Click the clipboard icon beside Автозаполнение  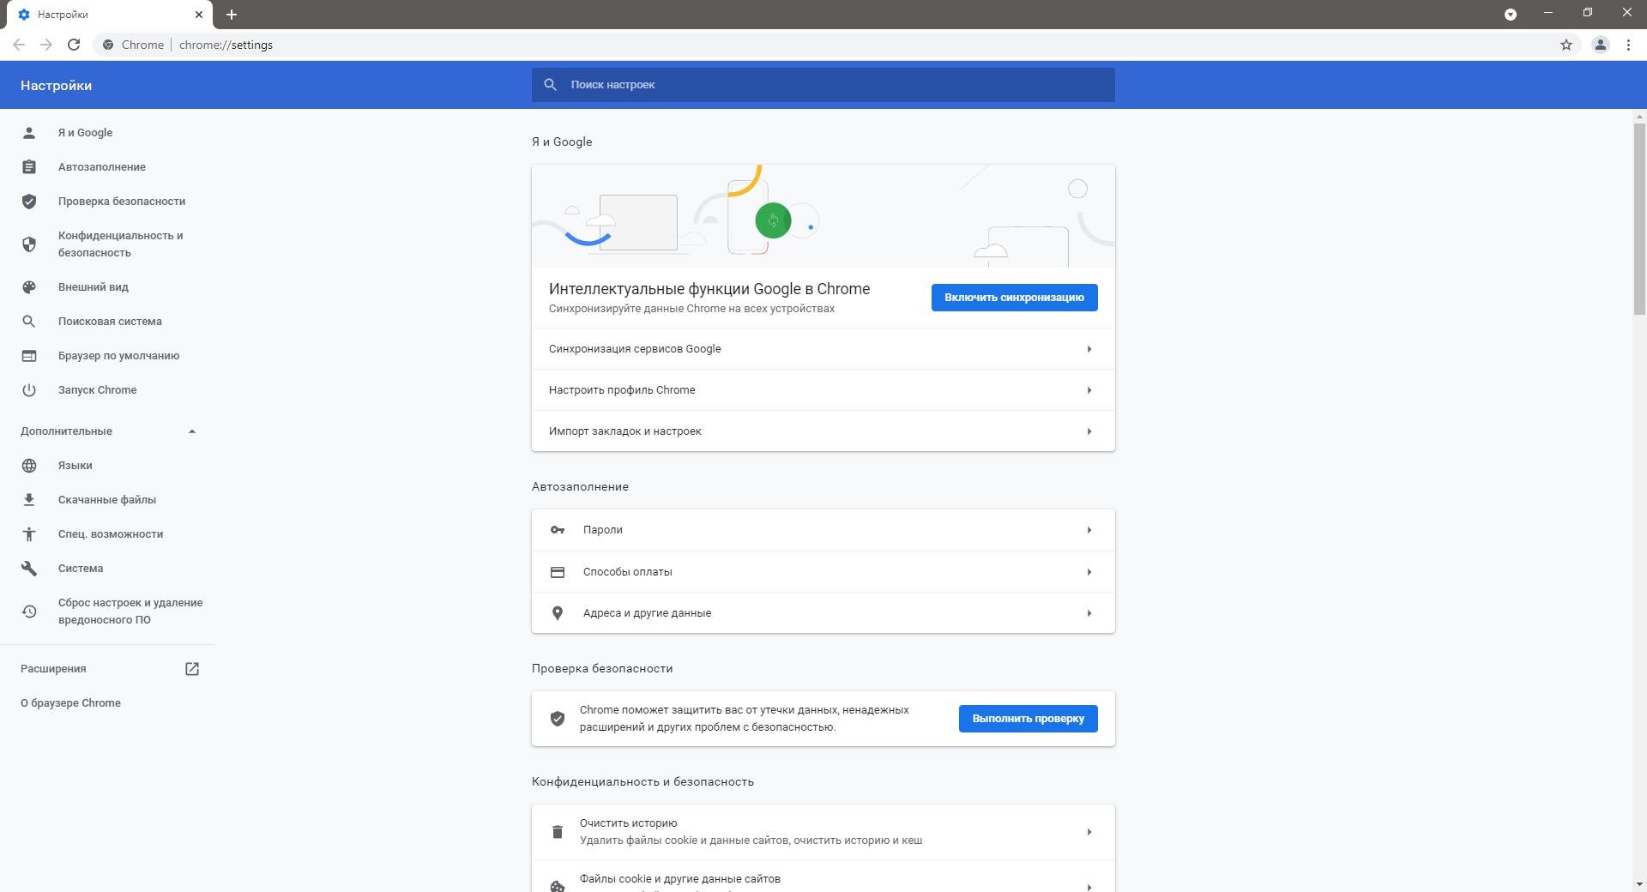(29, 167)
